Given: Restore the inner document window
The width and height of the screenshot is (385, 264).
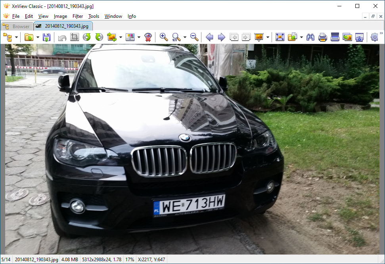Looking at the screenshot, I should coord(373,17).
